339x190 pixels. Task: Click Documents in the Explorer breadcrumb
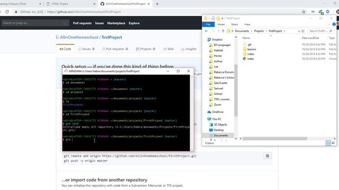tap(242, 31)
